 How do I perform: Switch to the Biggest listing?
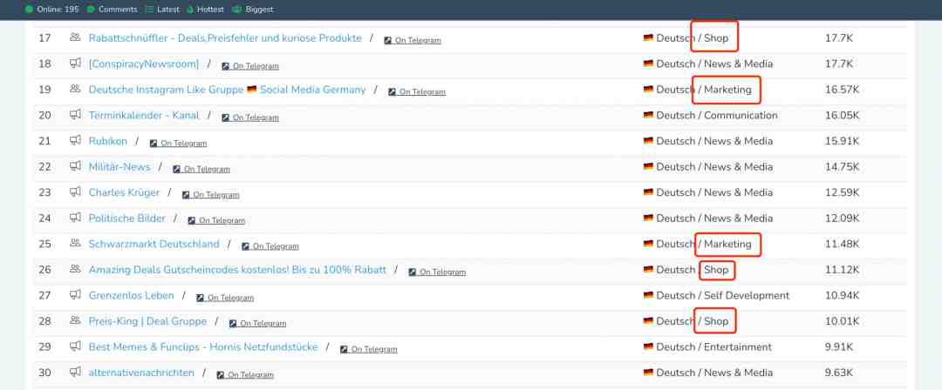252,10
